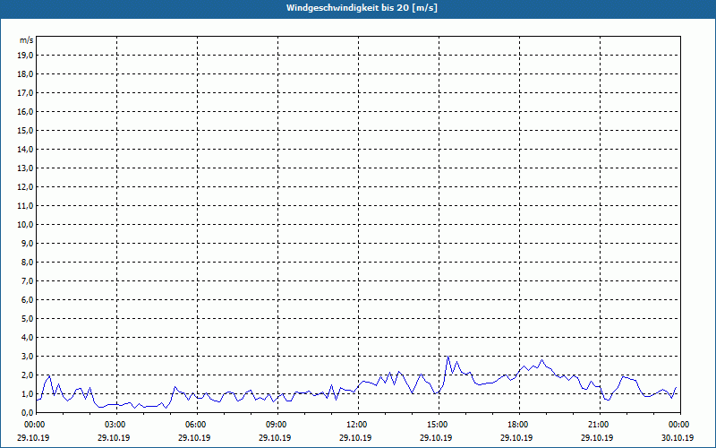Click the 06:00 time label
This screenshot has width=716, height=448.
(197, 425)
